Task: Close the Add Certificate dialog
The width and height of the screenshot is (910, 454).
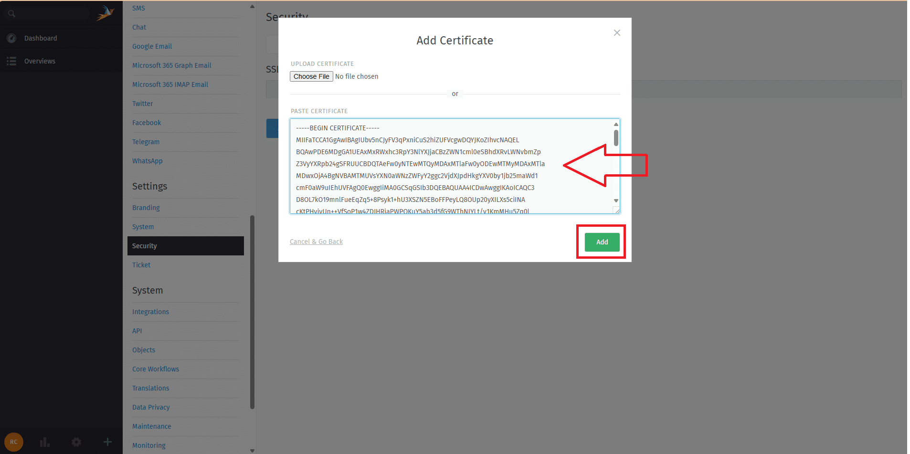Action: tap(617, 33)
